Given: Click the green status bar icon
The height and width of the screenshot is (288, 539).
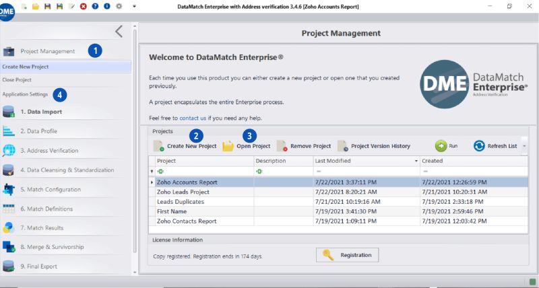Looking at the screenshot, I should click(532, 282).
